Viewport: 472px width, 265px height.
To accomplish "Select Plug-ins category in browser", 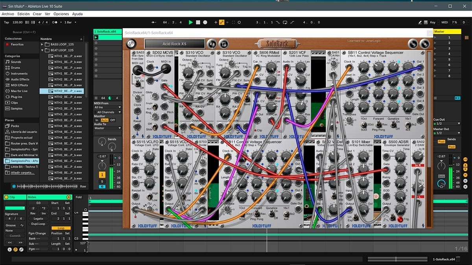I will point(16,97).
